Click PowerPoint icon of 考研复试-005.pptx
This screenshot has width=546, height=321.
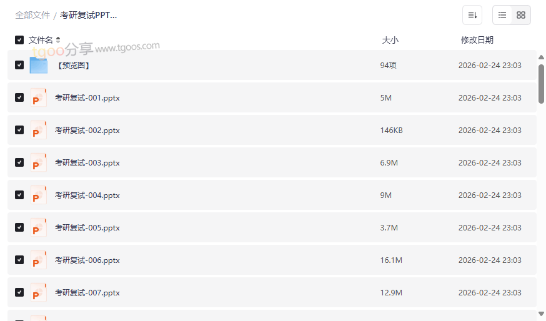39,228
